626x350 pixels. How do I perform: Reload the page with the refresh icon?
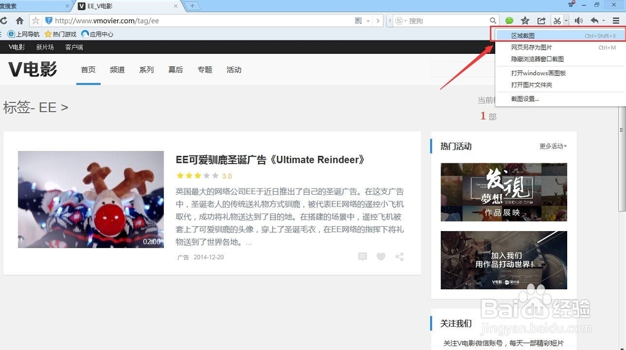click(4, 21)
